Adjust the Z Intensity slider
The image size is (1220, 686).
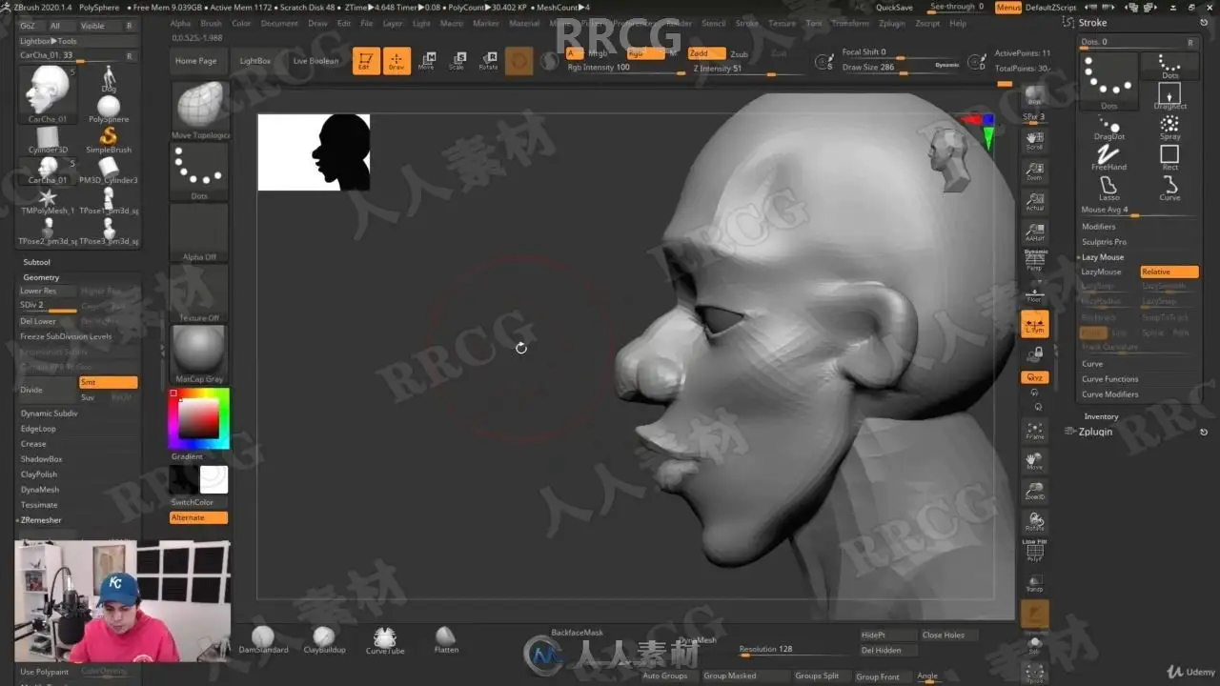coord(747,69)
